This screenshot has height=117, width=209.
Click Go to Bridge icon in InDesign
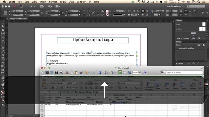21,6
